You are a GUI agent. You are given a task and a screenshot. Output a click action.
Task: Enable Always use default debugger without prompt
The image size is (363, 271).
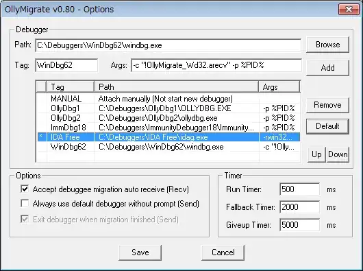25,203
